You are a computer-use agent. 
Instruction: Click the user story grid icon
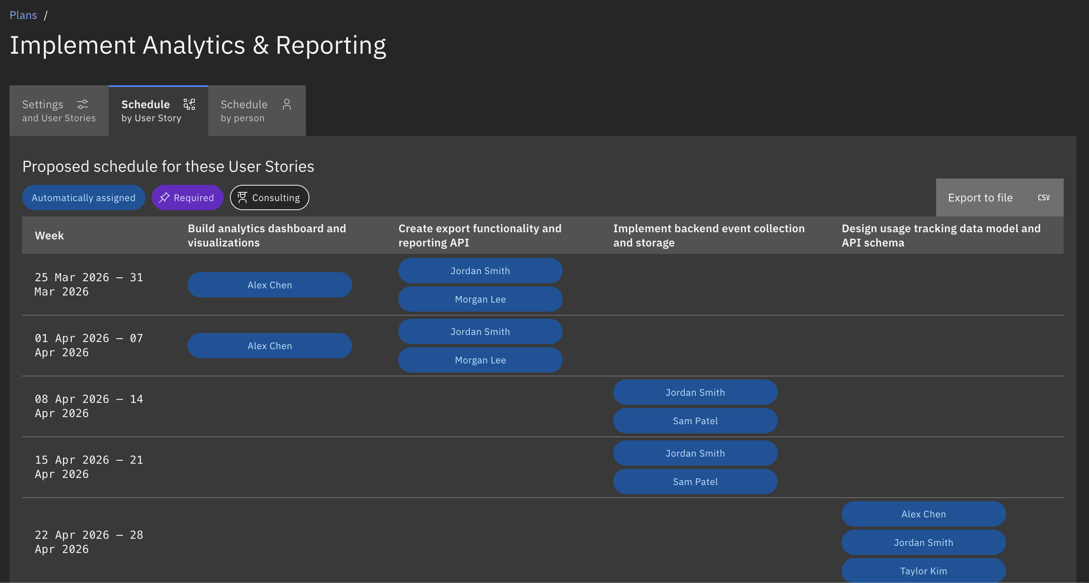[189, 104]
